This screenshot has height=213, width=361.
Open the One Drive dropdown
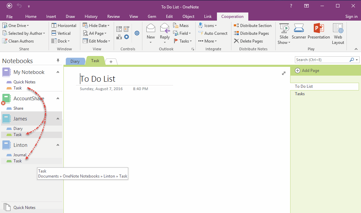coord(16,26)
